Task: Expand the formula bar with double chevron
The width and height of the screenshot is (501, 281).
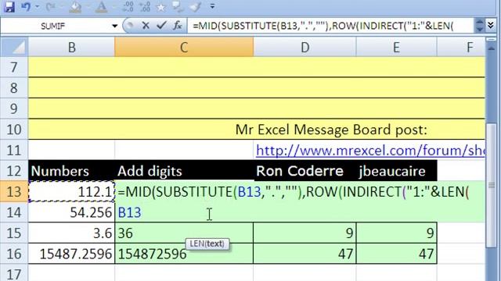Action: click(491, 26)
